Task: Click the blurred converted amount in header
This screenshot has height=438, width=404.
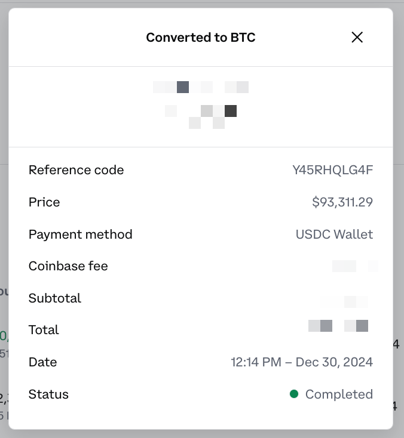Action: pos(201,105)
